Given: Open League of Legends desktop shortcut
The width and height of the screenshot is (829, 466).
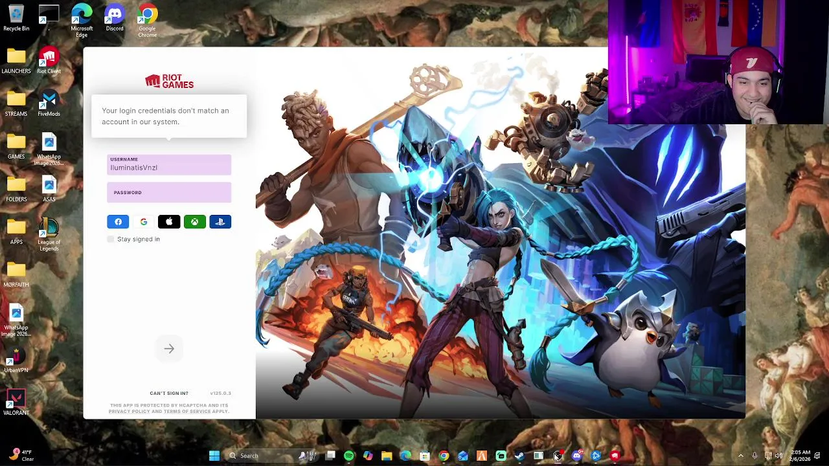Looking at the screenshot, I should [49, 235].
